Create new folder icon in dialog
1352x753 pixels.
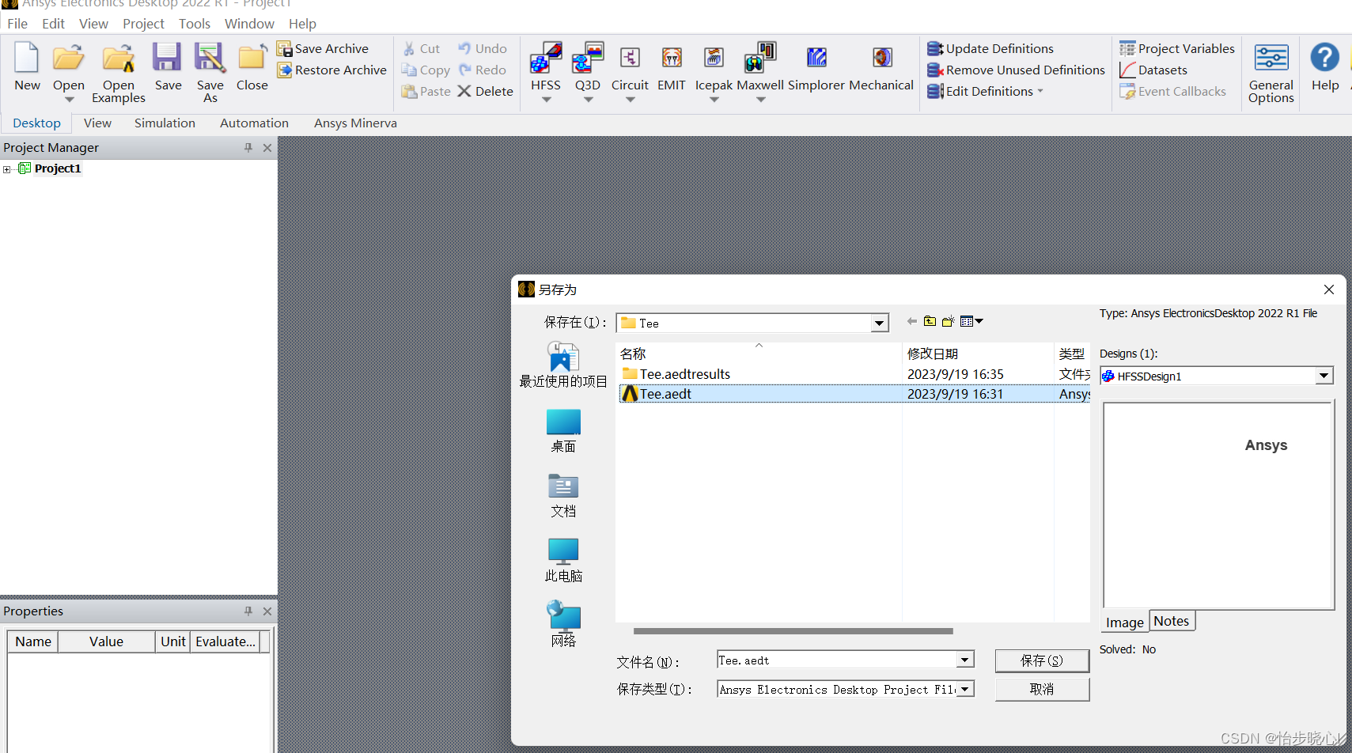pyautogui.click(x=948, y=321)
